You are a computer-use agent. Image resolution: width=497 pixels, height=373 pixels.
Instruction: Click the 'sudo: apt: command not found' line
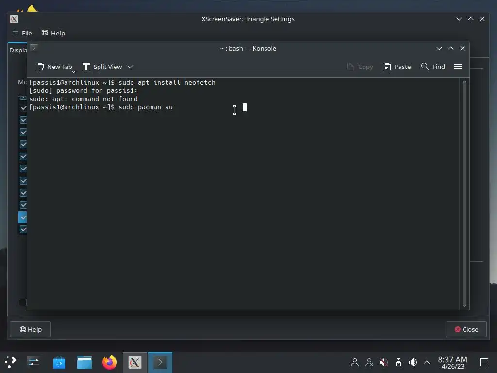(83, 99)
